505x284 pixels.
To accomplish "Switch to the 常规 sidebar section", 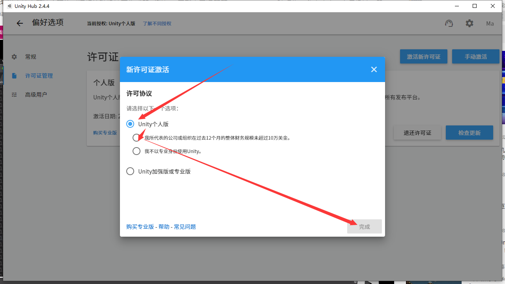I will click(30, 56).
